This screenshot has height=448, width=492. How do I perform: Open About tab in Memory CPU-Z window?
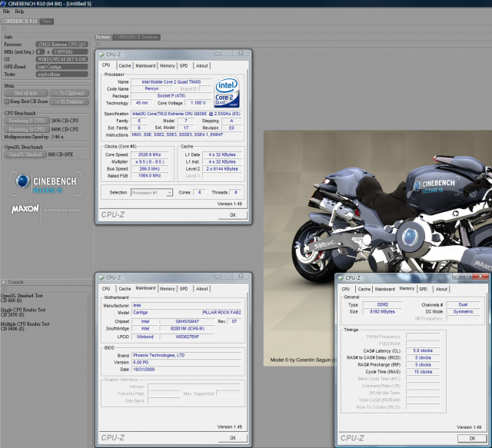click(441, 289)
